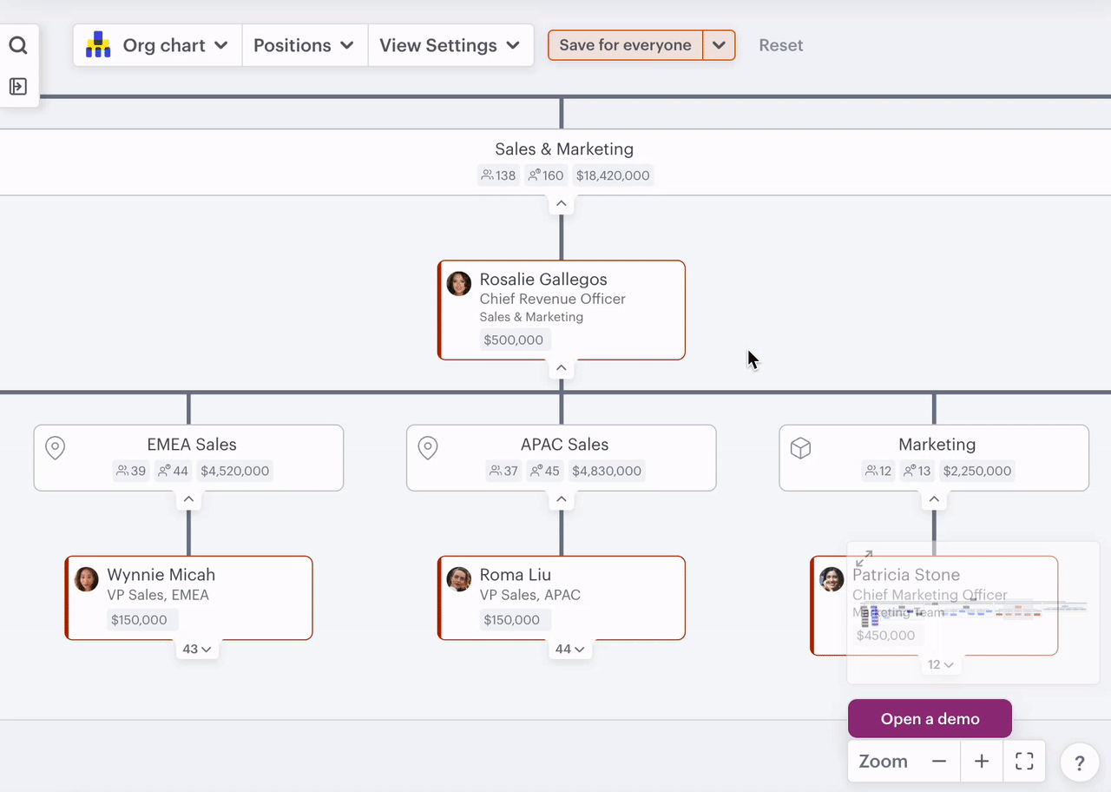Enter fullscreen with the expand icon

1024,761
